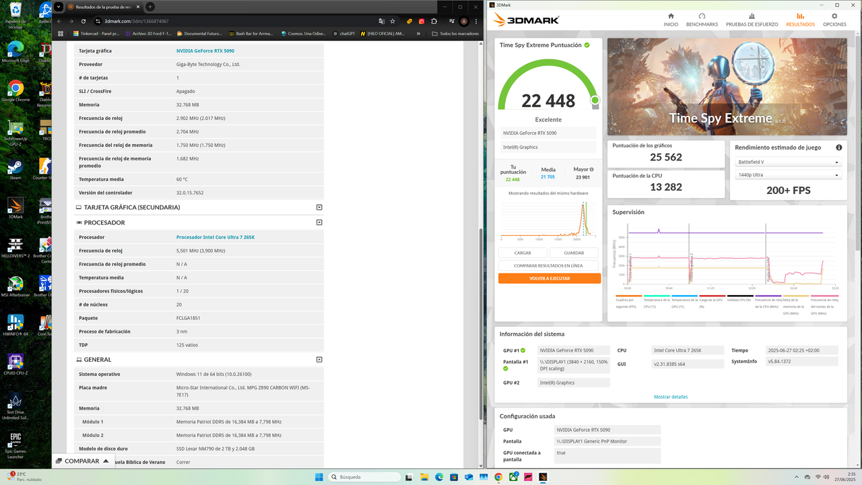Screen dimensions: 862x485
Task: Toggle red Carga de la GPU legend
Action: point(712,302)
